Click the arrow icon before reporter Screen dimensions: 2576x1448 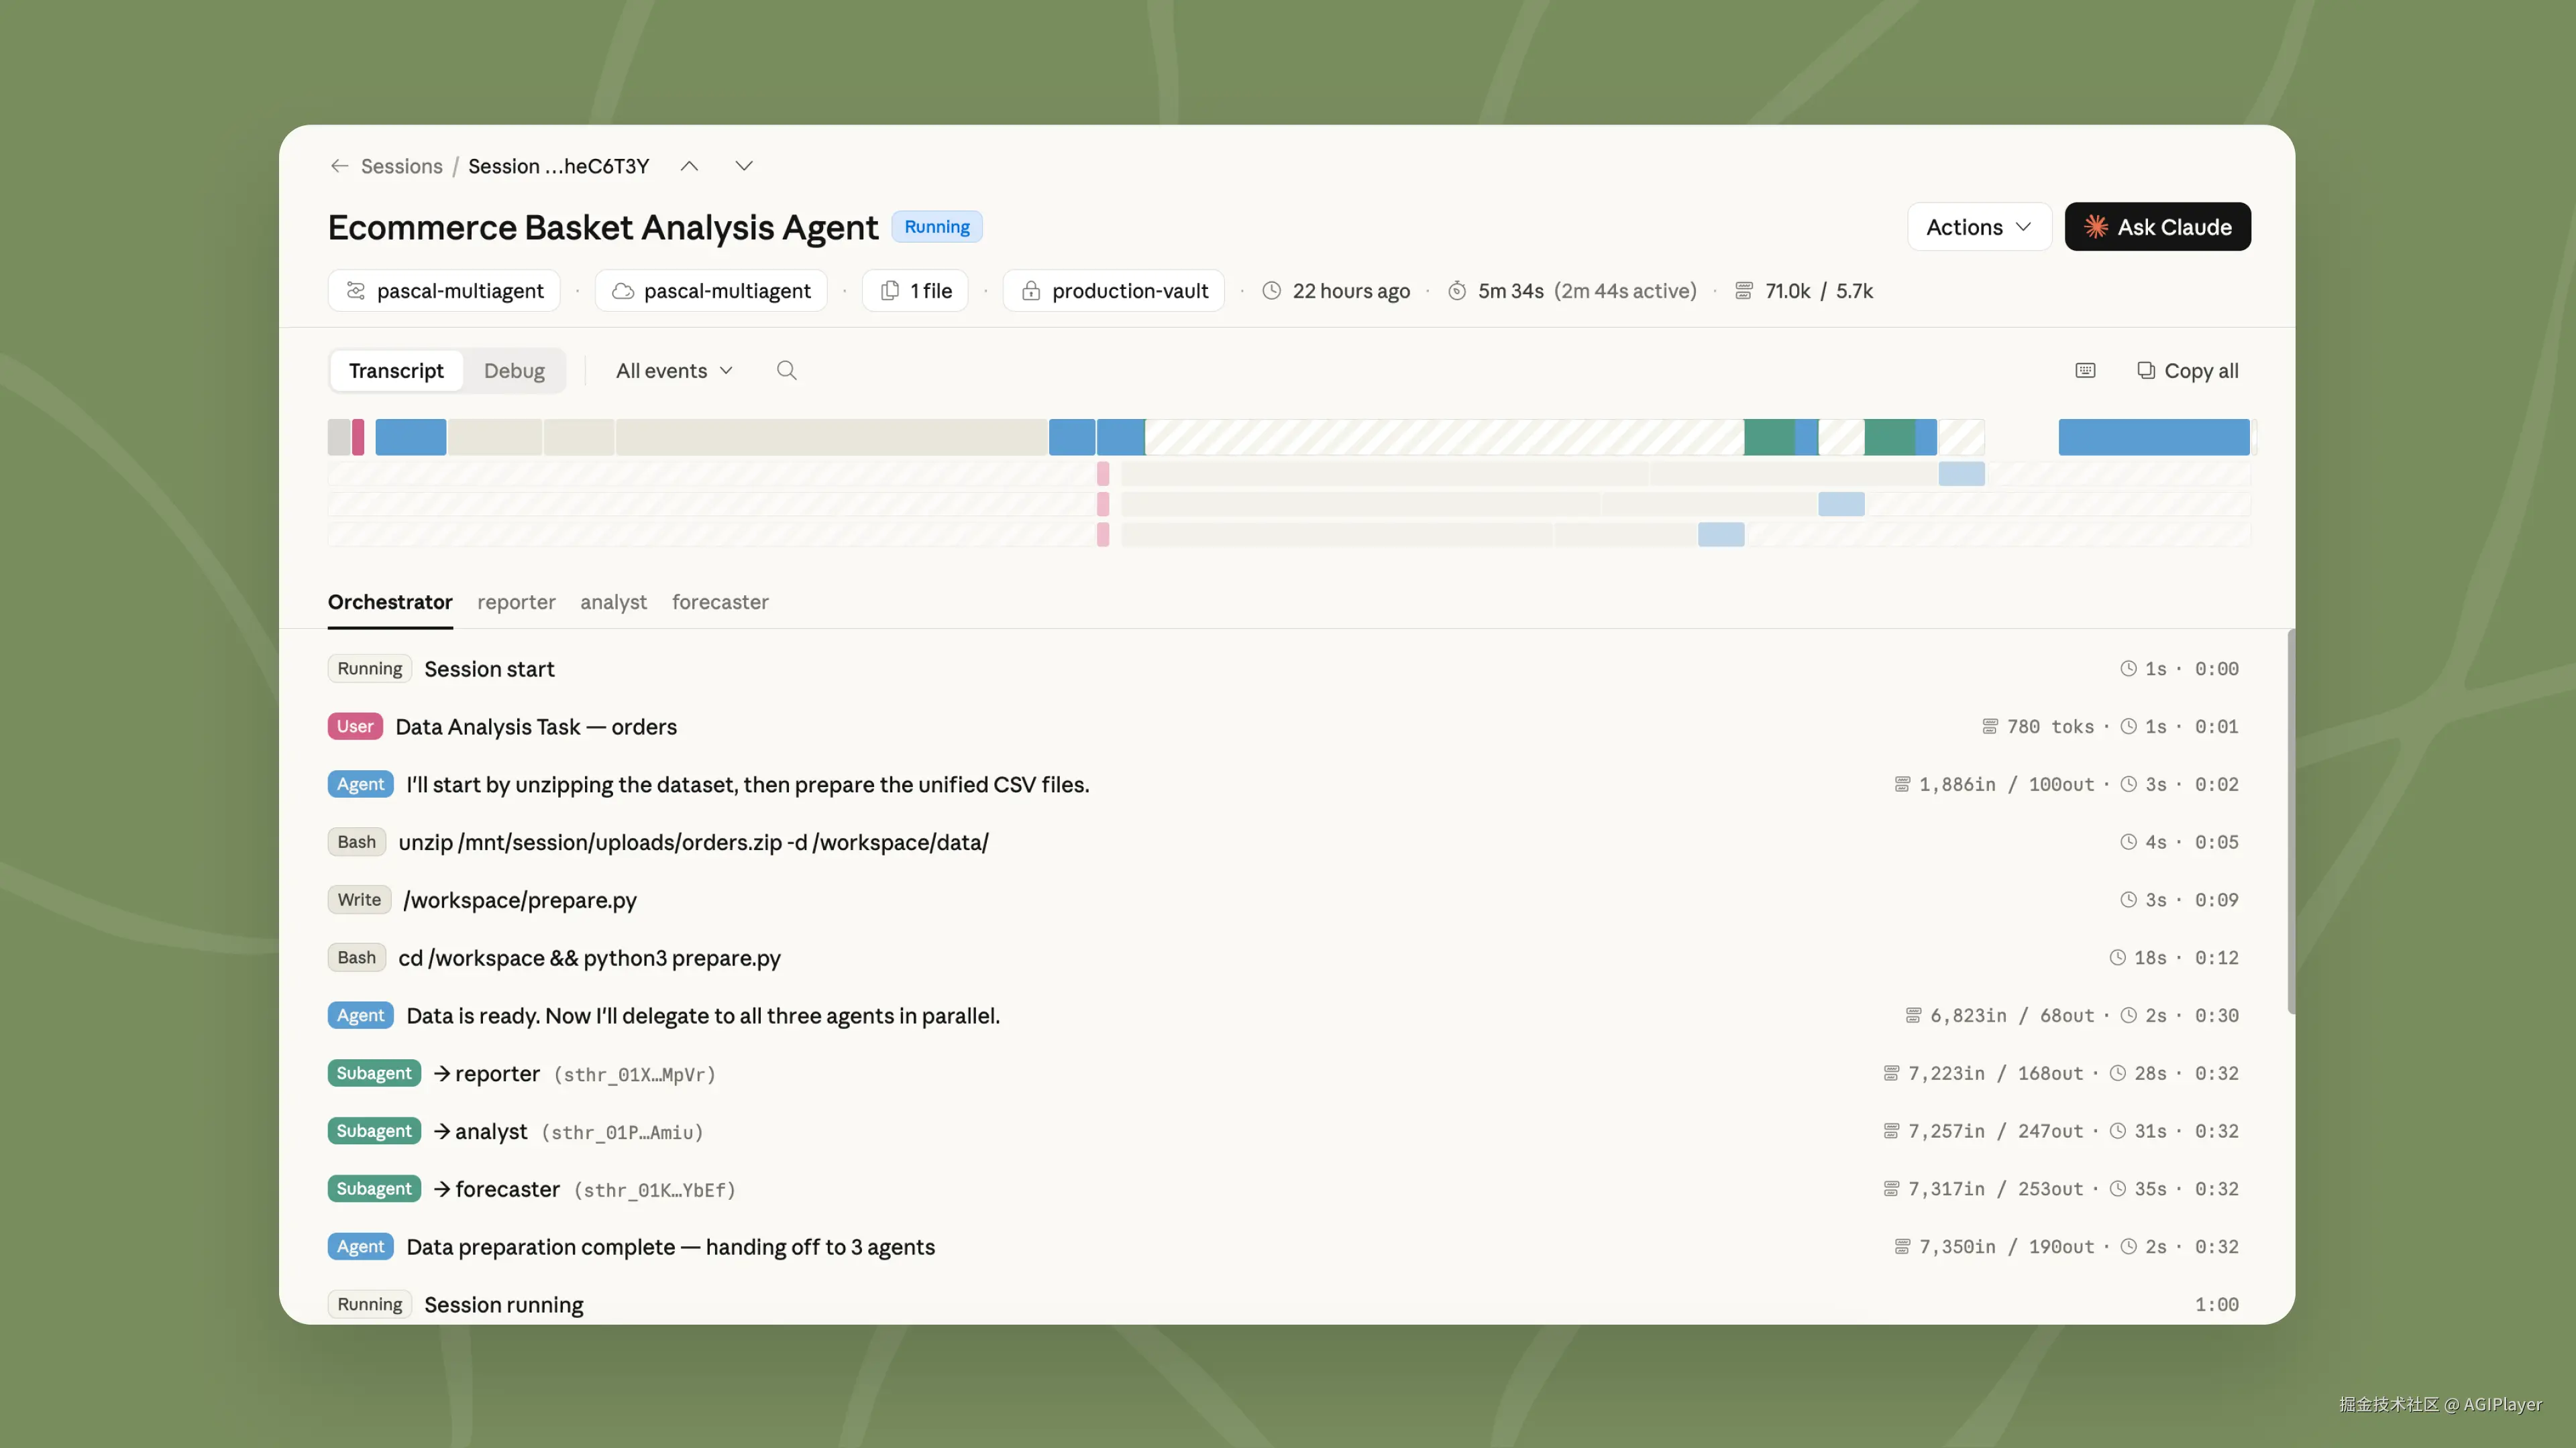click(x=442, y=1074)
